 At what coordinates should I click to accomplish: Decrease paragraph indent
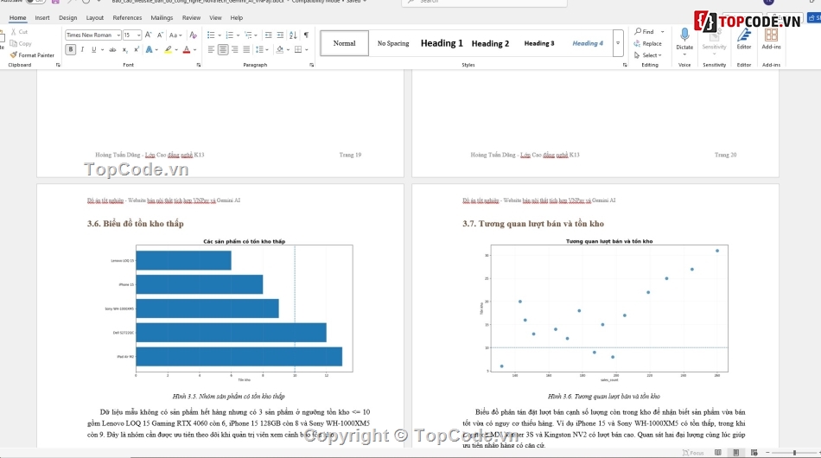click(x=268, y=35)
